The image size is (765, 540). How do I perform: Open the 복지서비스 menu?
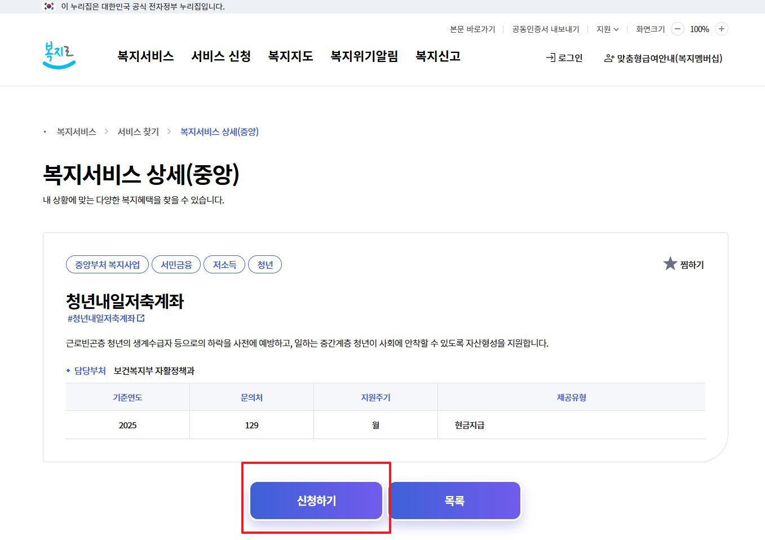pos(145,56)
